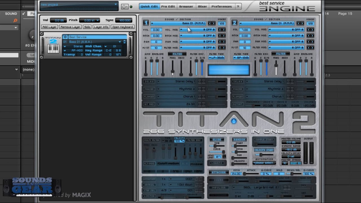The height and width of the screenshot is (203, 361).
Task: Click the Sync 120.000 tempo field
Action: (124, 20)
